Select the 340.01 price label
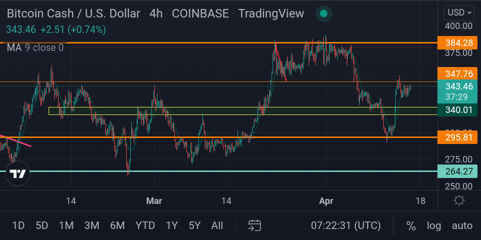 tap(457, 109)
